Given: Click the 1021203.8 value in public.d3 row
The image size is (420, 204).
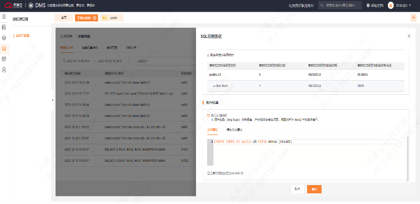Looking at the screenshot, I should [314, 75].
